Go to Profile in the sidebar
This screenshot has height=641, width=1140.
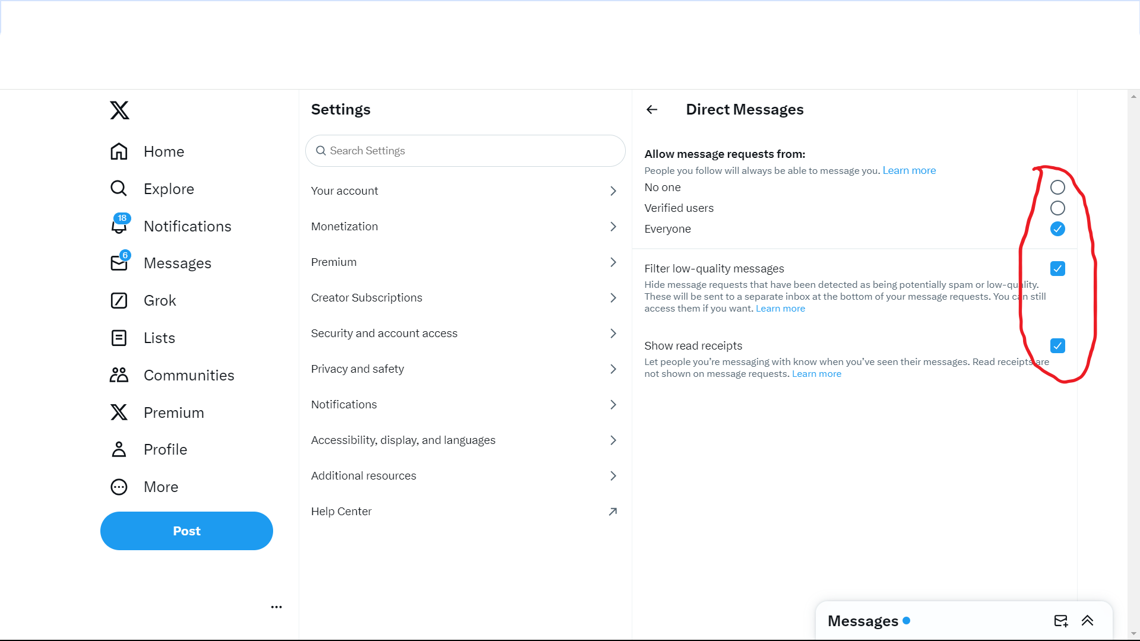tap(165, 449)
